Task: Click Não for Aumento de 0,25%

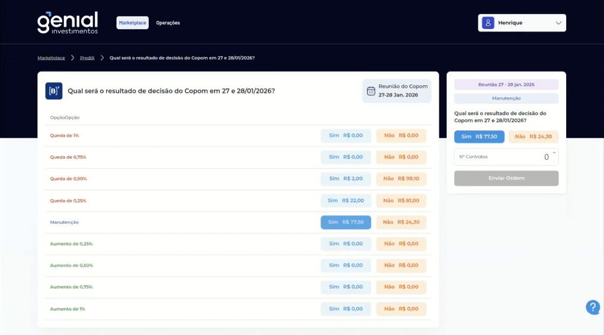Action: 401,243
